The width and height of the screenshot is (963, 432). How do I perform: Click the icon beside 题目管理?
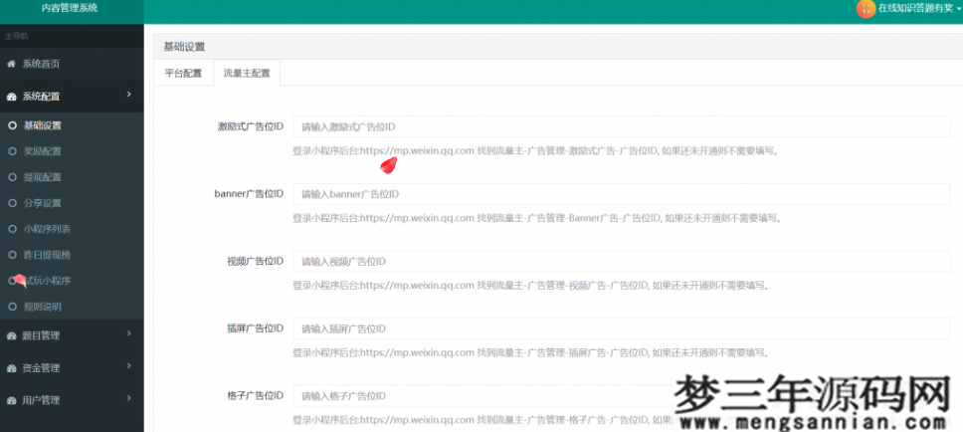click(x=12, y=335)
